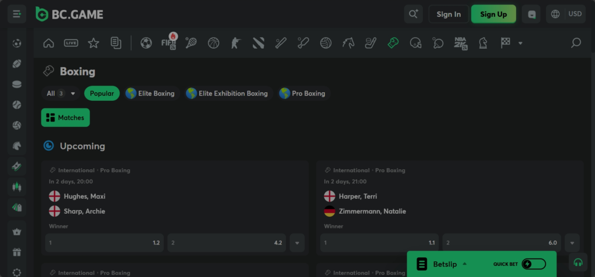Open American football in the left sidebar
This screenshot has height=277, width=595.
(17, 64)
